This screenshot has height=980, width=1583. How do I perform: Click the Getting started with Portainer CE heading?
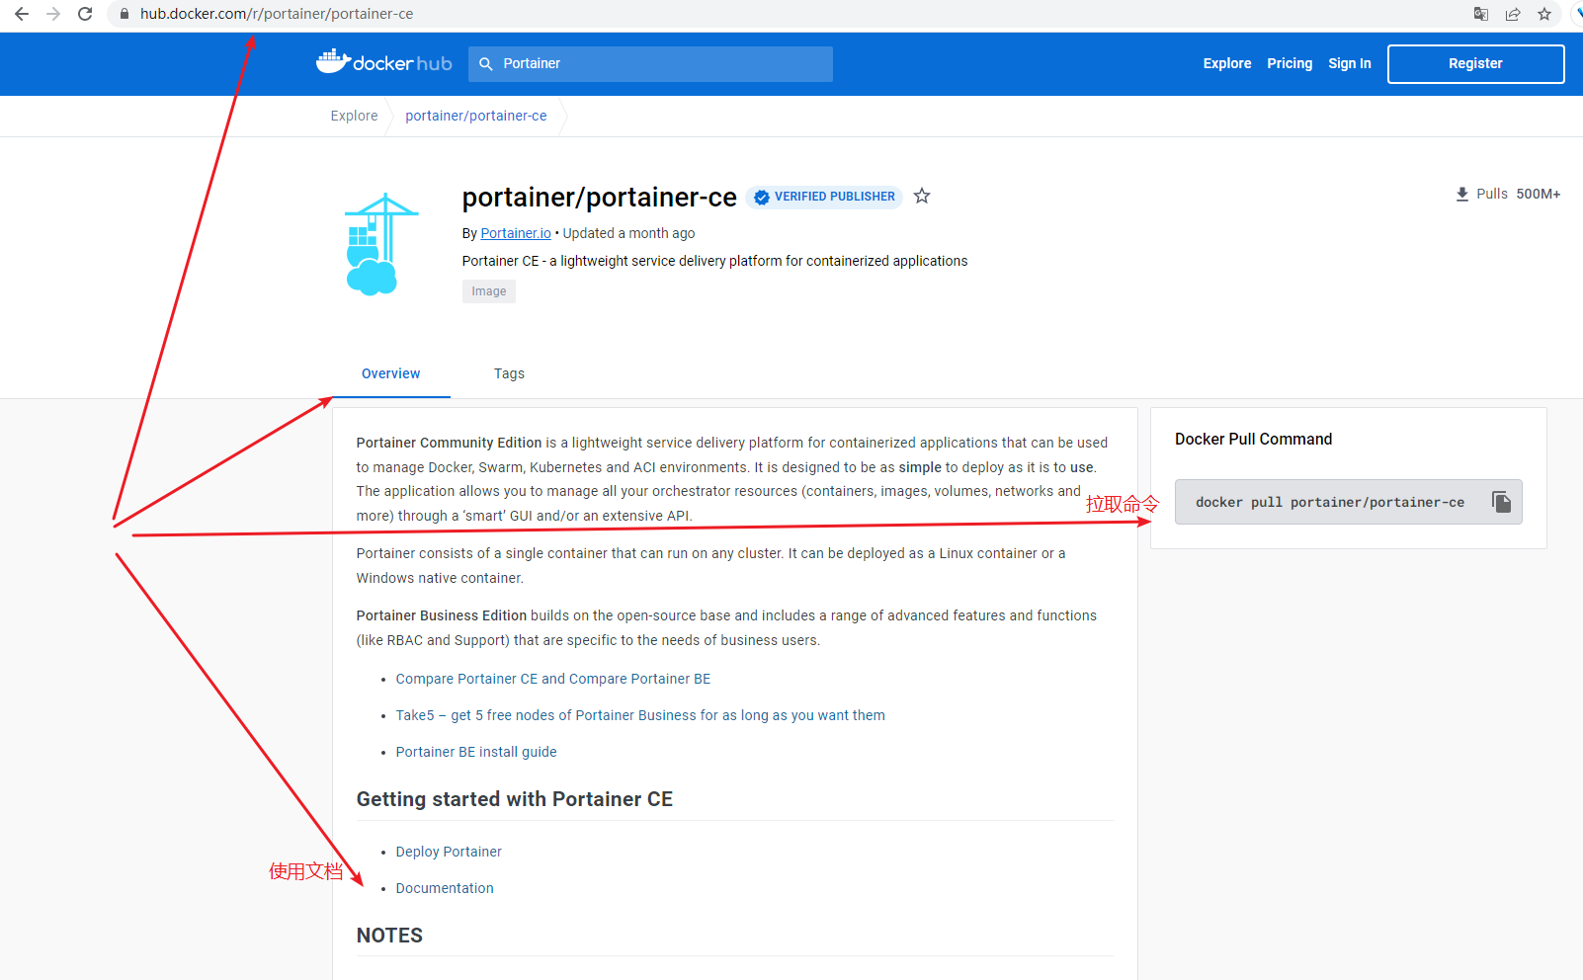coord(514,798)
